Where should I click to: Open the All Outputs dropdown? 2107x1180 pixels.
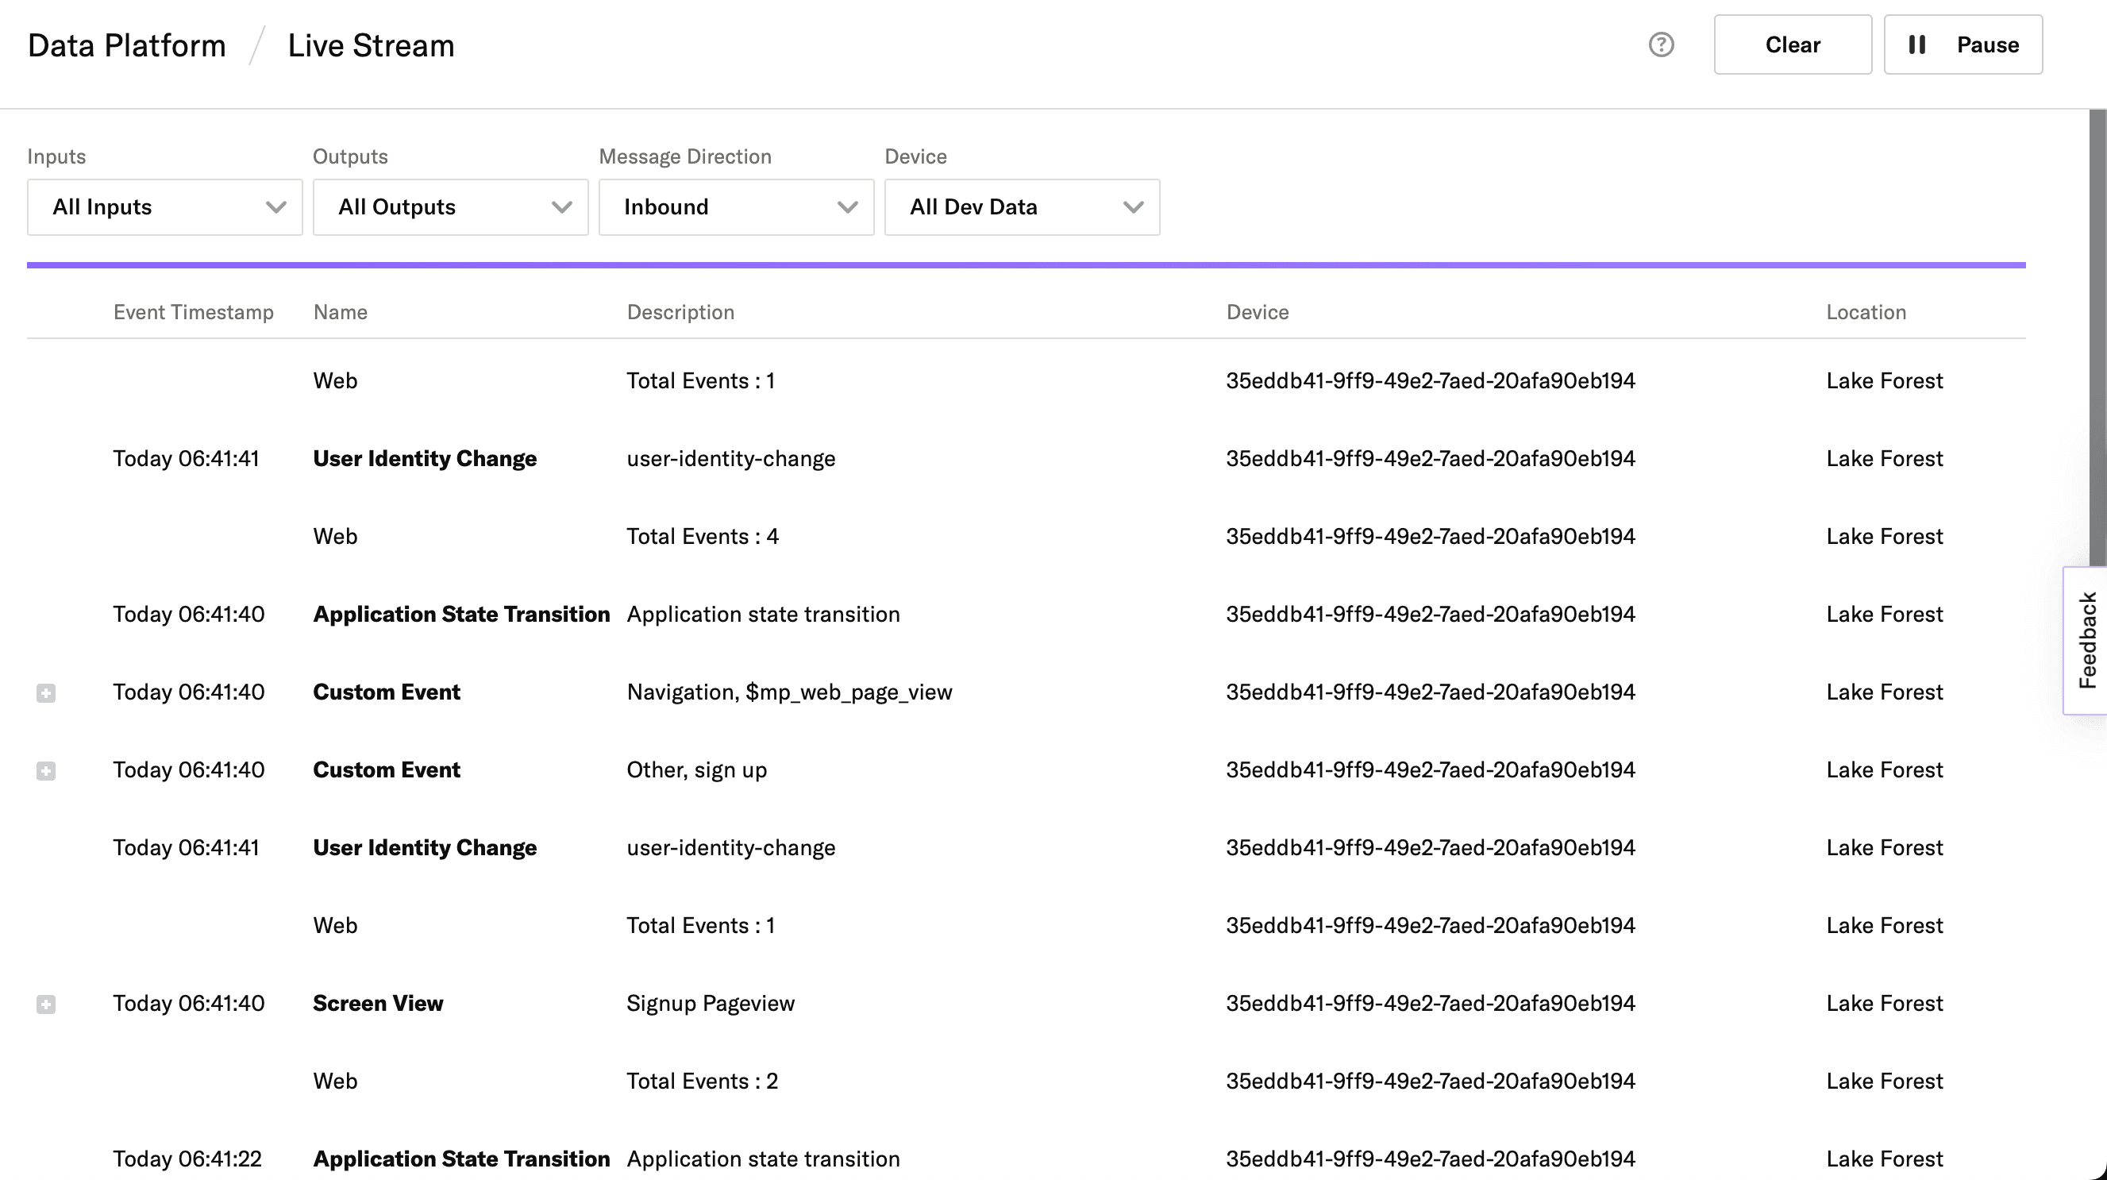[x=450, y=207]
